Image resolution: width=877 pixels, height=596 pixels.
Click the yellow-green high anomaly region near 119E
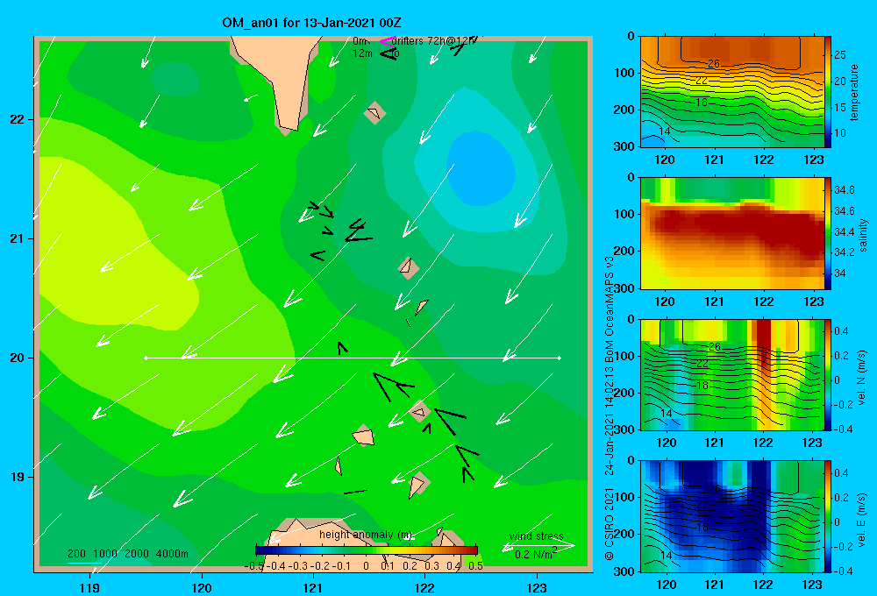(x=112, y=246)
